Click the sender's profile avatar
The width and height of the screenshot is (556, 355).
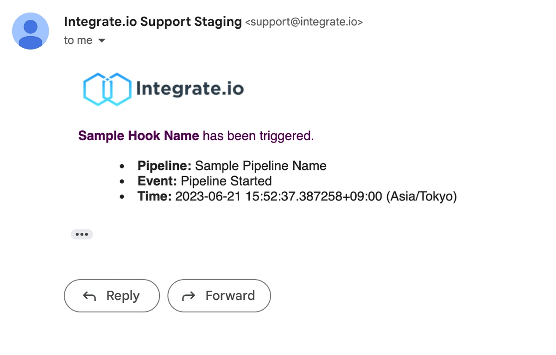click(x=31, y=31)
